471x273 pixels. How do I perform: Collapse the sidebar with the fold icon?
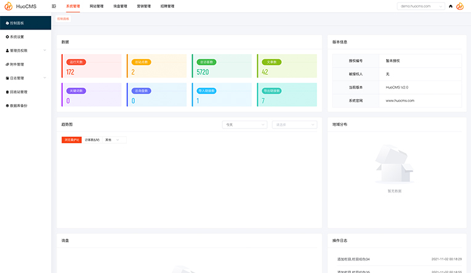tap(55, 6)
